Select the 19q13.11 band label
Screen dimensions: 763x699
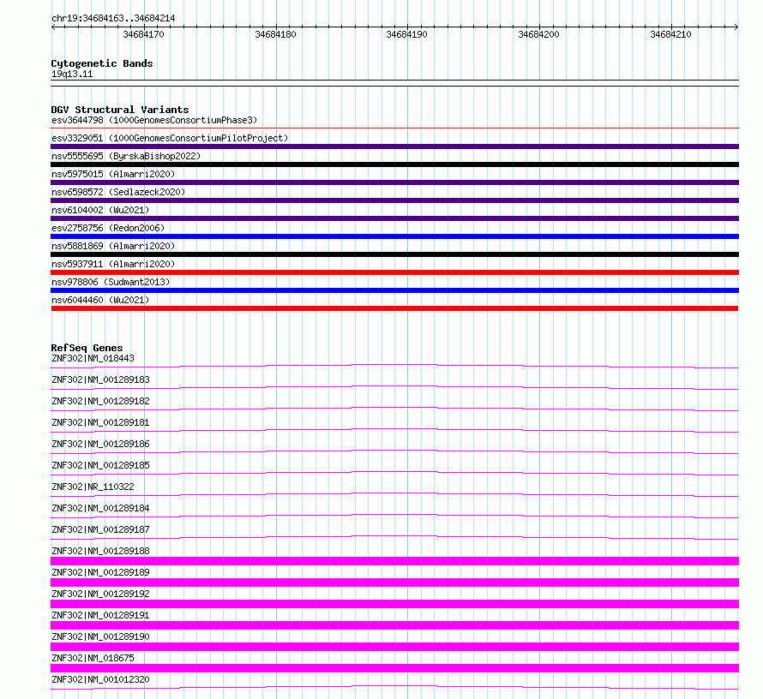click(x=72, y=74)
